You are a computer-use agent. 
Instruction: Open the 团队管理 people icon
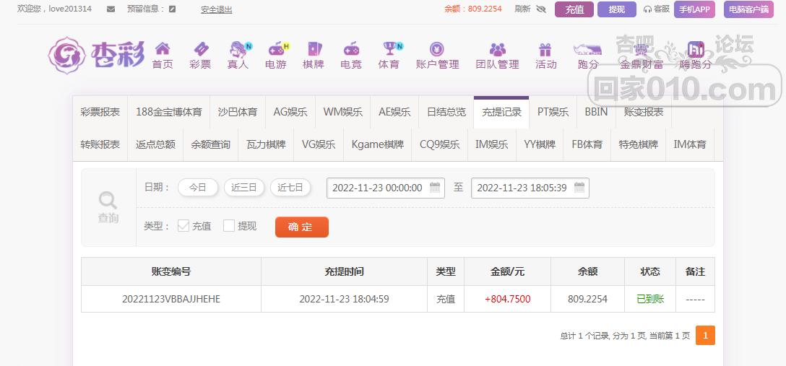tap(497, 49)
